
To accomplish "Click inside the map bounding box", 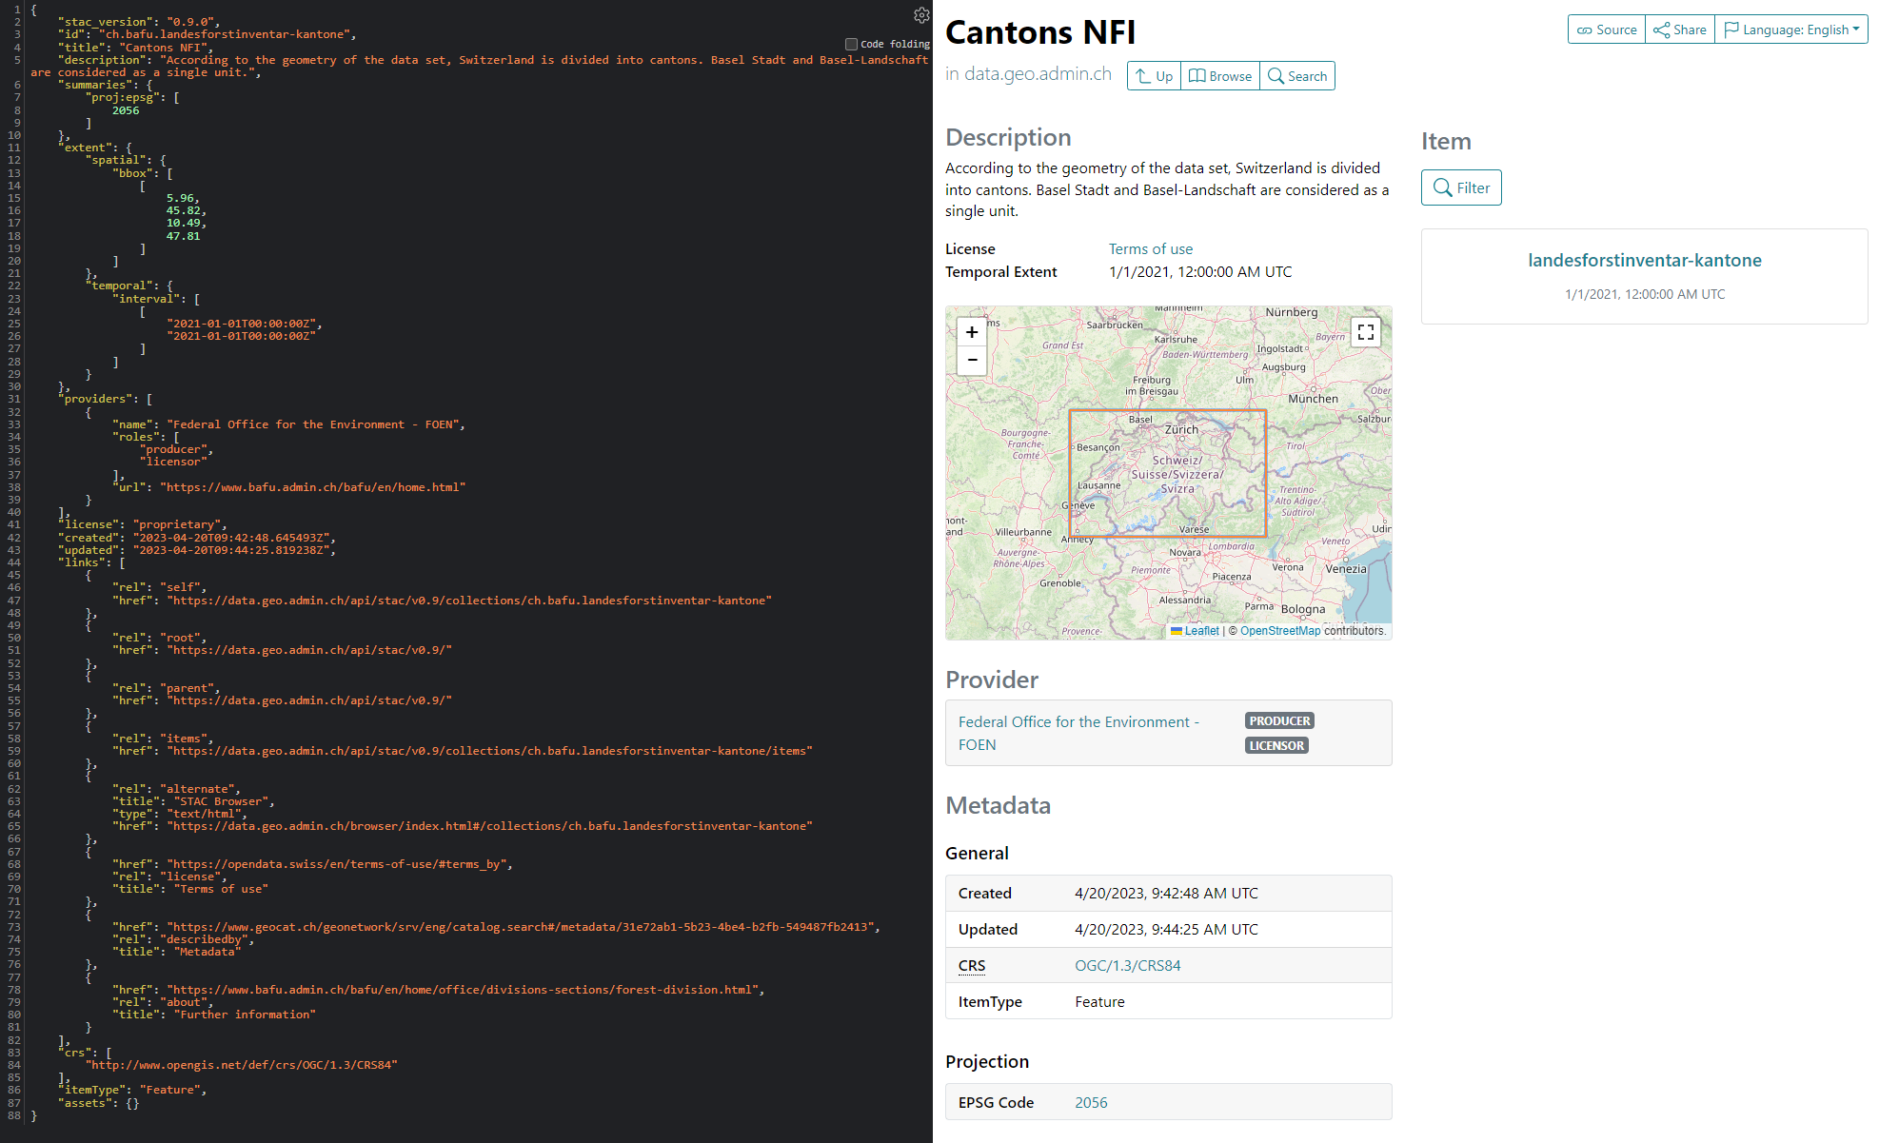I will [x=1167, y=473].
